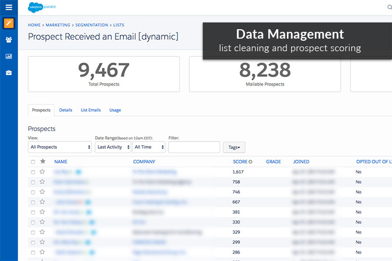
Task: Open the All Time range dropdown
Action: (149, 147)
